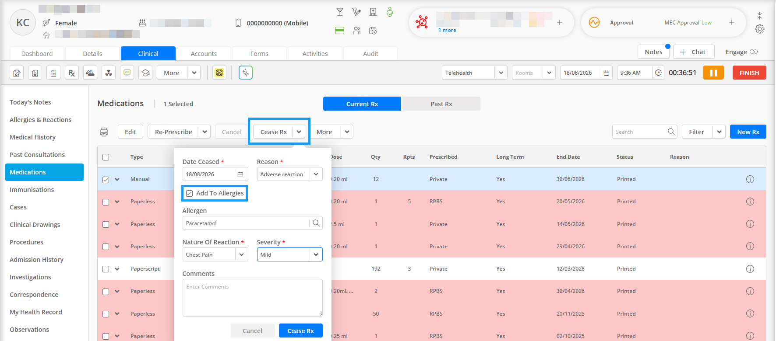Viewport: 776px width, 341px height.
Task: Click the family members people icon
Action: [356, 31]
